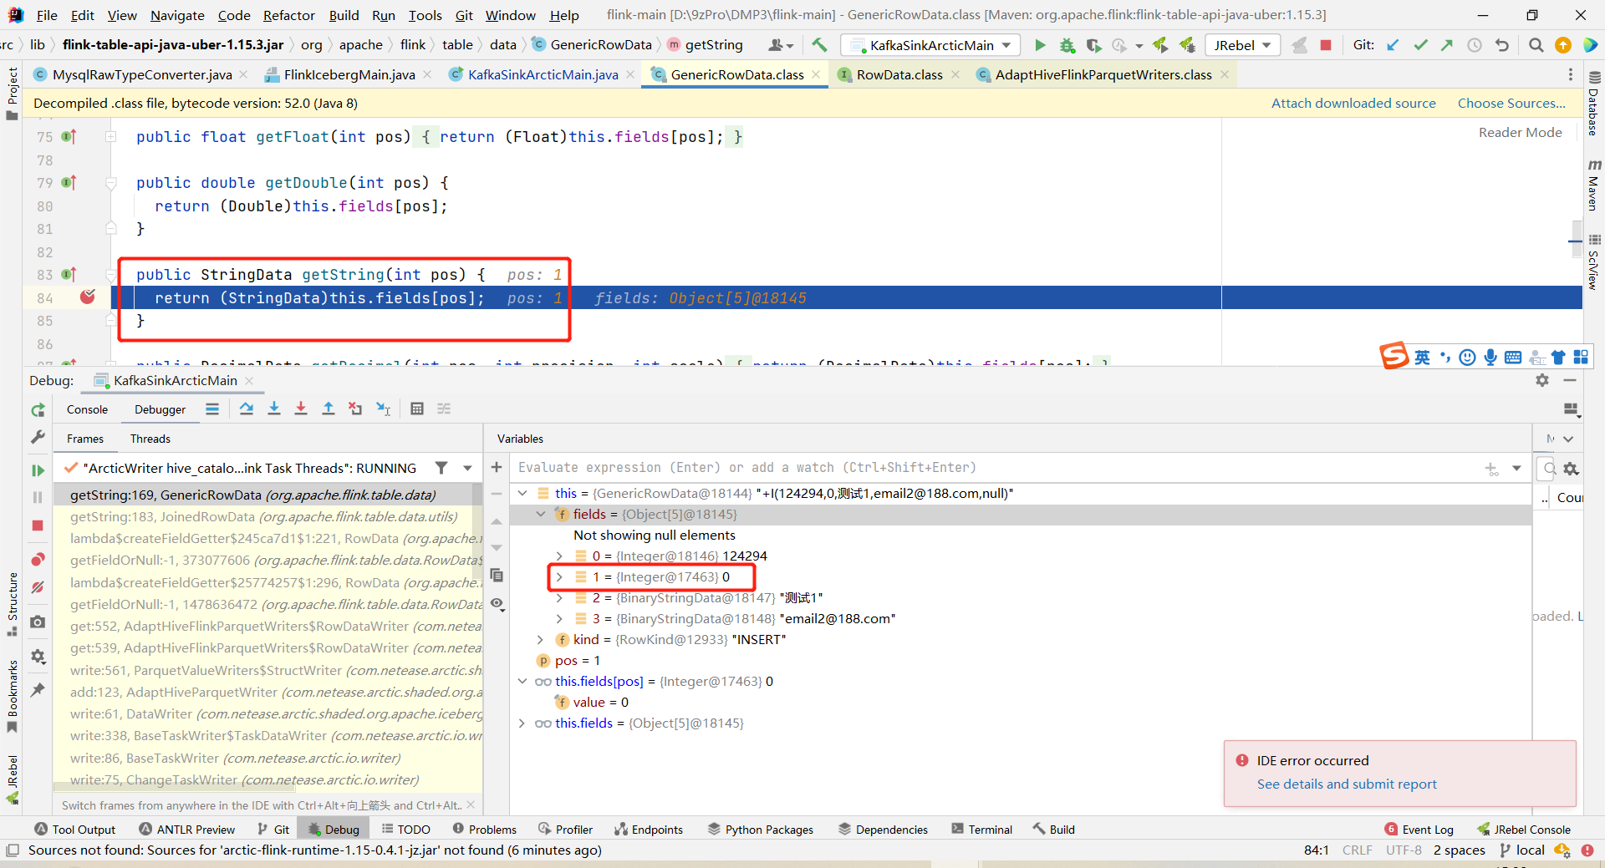Open the Event Log tool window

[1419, 830]
